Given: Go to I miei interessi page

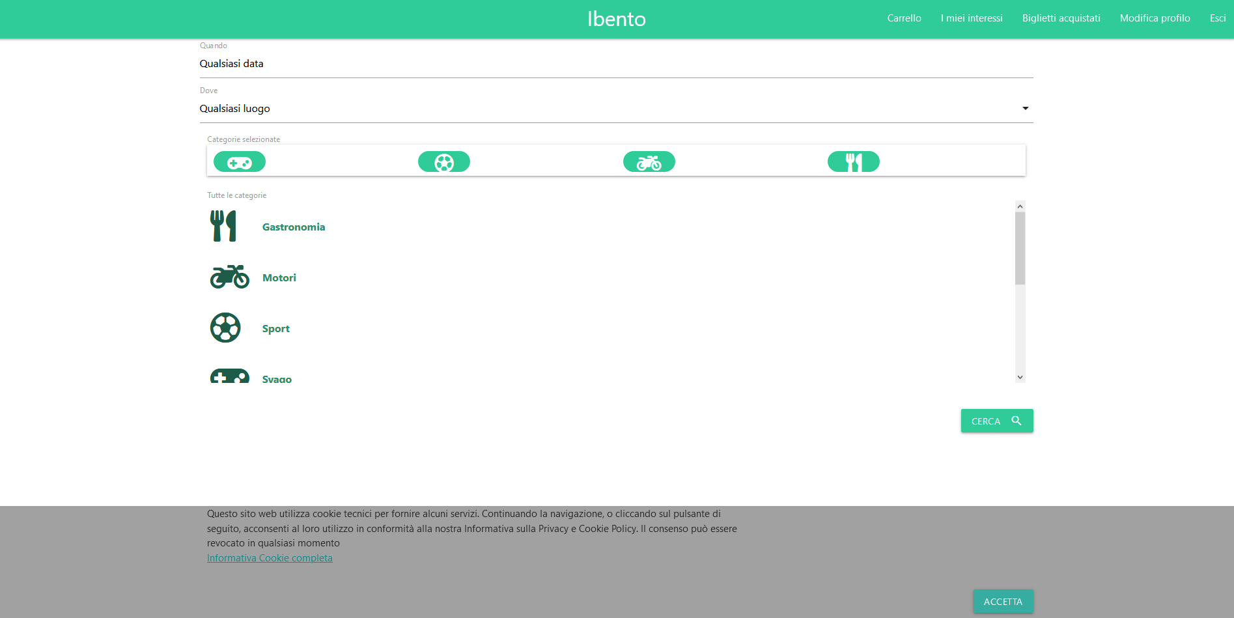Looking at the screenshot, I should pos(971,18).
